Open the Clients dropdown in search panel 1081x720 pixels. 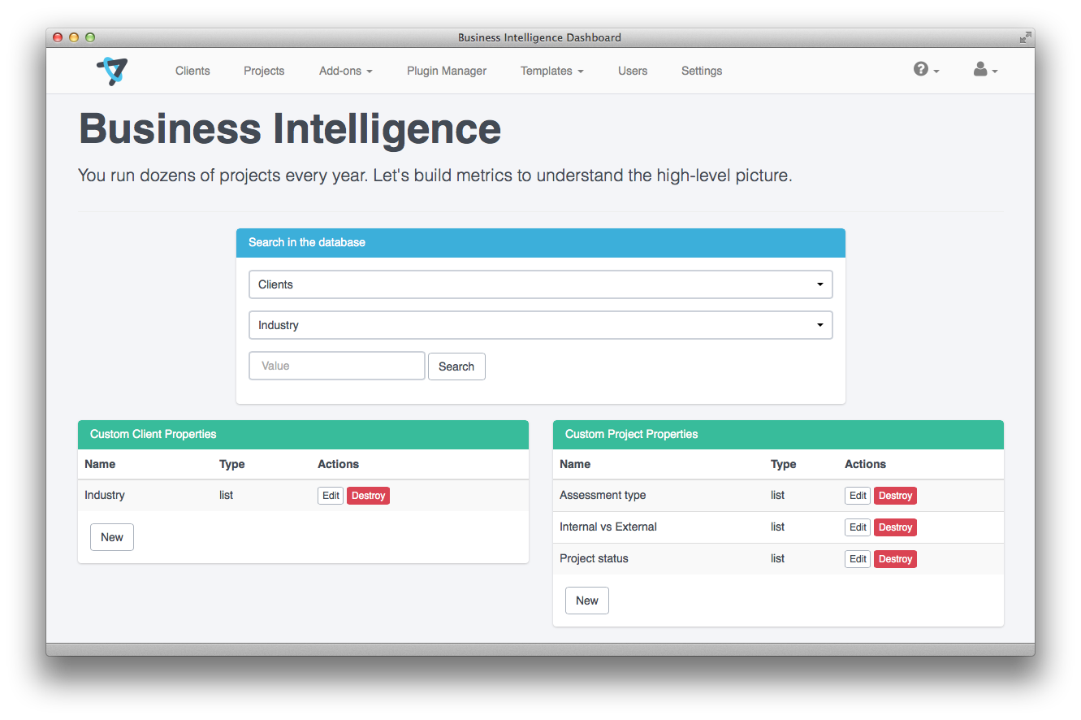click(541, 284)
